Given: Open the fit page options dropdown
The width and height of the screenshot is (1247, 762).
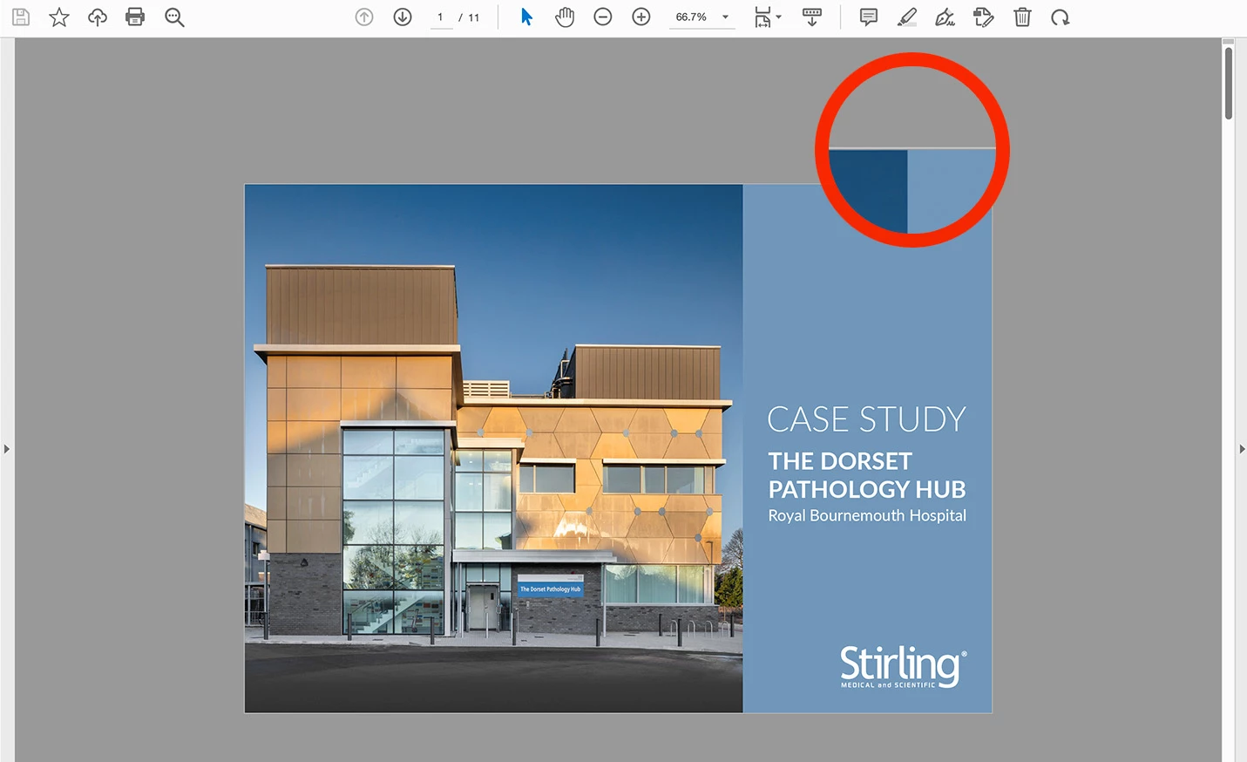Looking at the screenshot, I should click(x=768, y=17).
